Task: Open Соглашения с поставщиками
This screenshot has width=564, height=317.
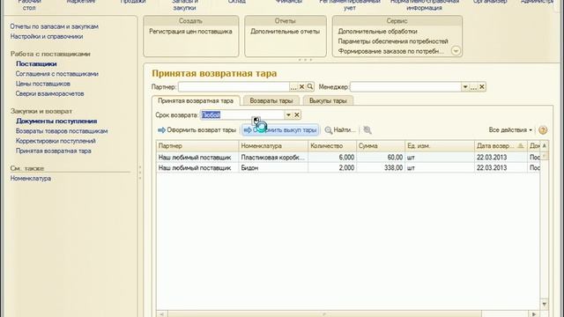Action: coord(56,74)
